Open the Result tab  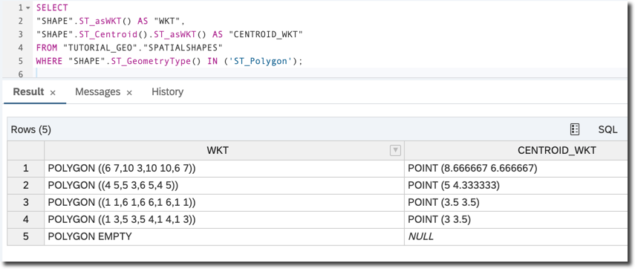point(28,92)
